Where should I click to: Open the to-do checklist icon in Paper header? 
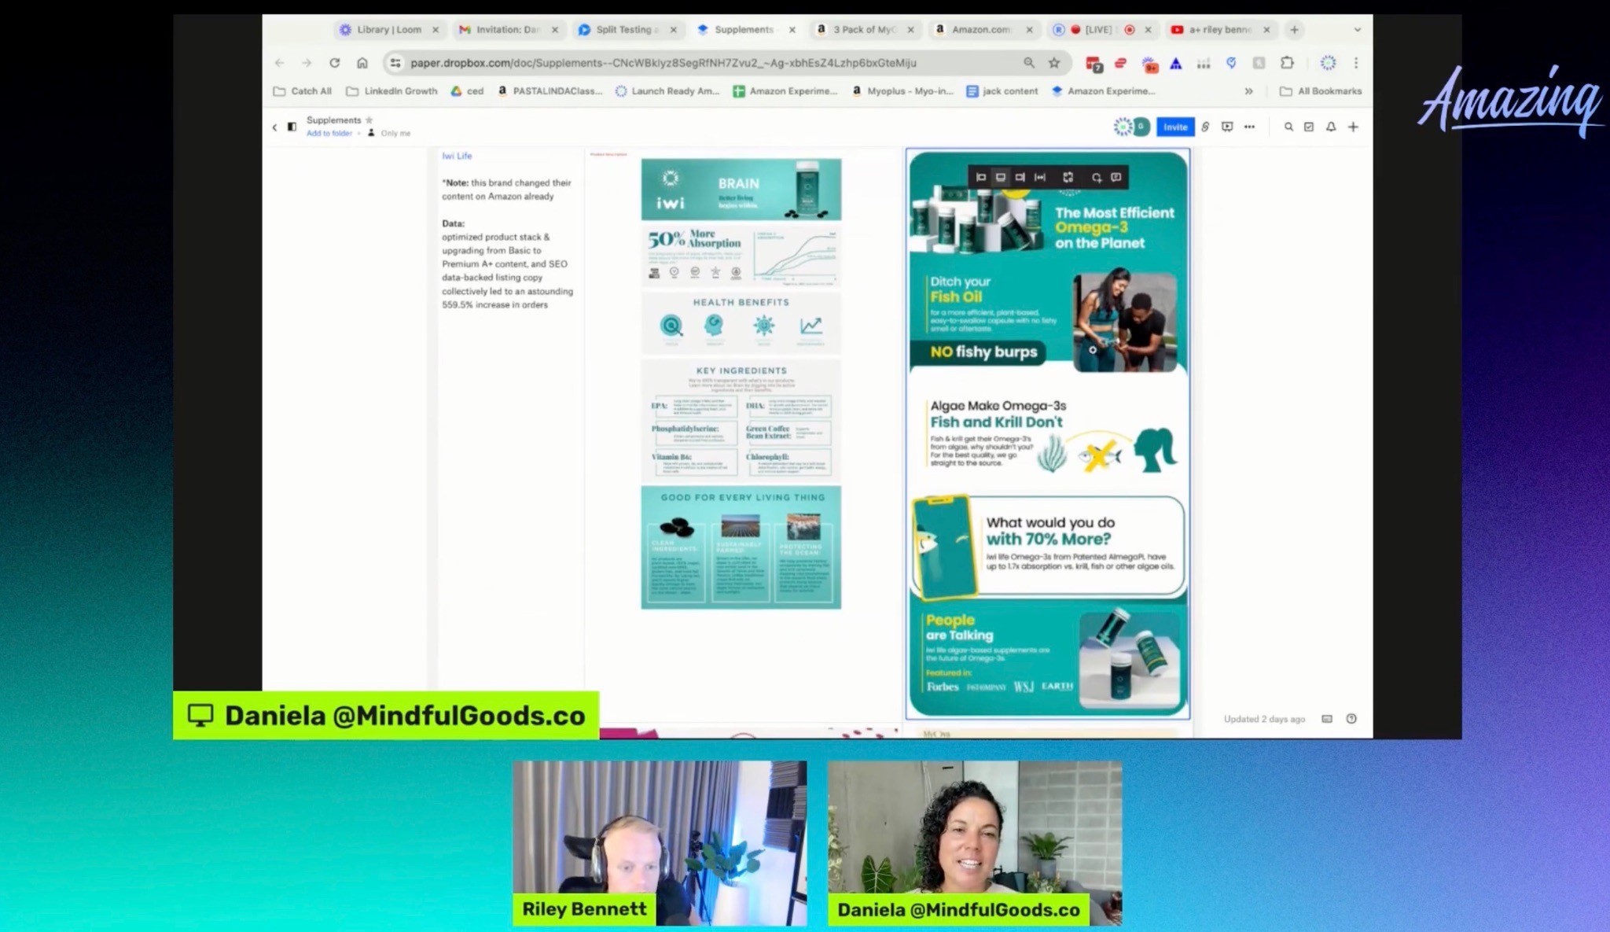tap(1309, 127)
